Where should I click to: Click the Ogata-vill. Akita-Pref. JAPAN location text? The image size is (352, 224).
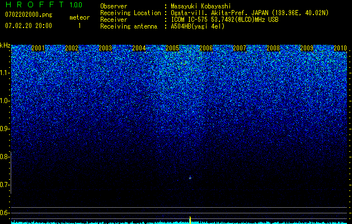click(x=250, y=13)
